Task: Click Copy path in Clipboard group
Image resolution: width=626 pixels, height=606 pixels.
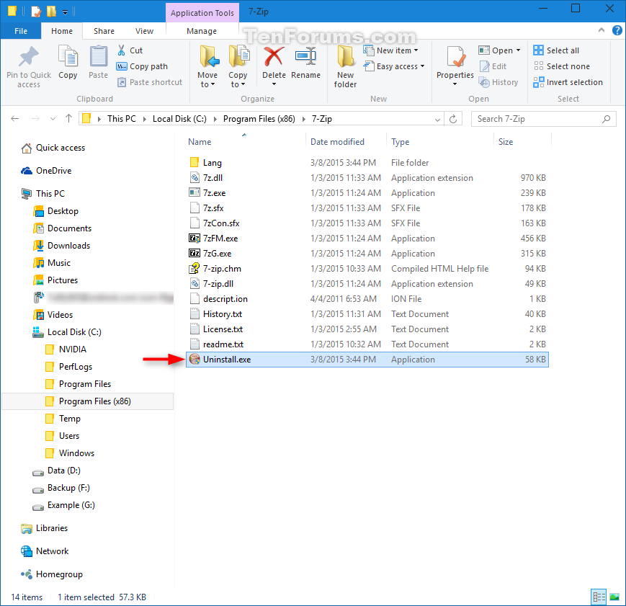Action: (142, 66)
